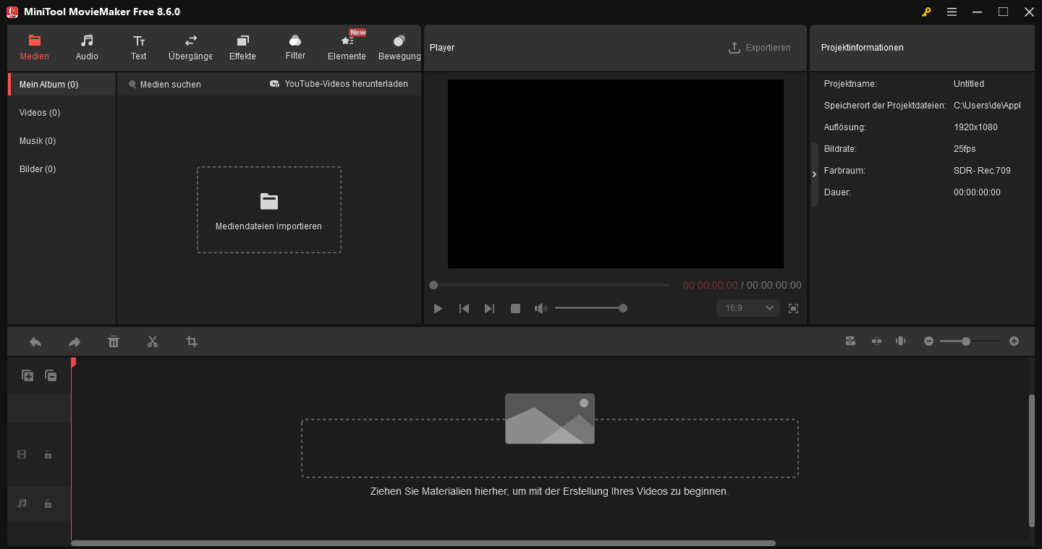Toggle the lock on the video track

point(48,454)
